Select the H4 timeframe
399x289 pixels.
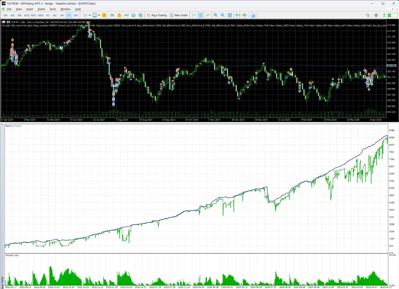62,15
